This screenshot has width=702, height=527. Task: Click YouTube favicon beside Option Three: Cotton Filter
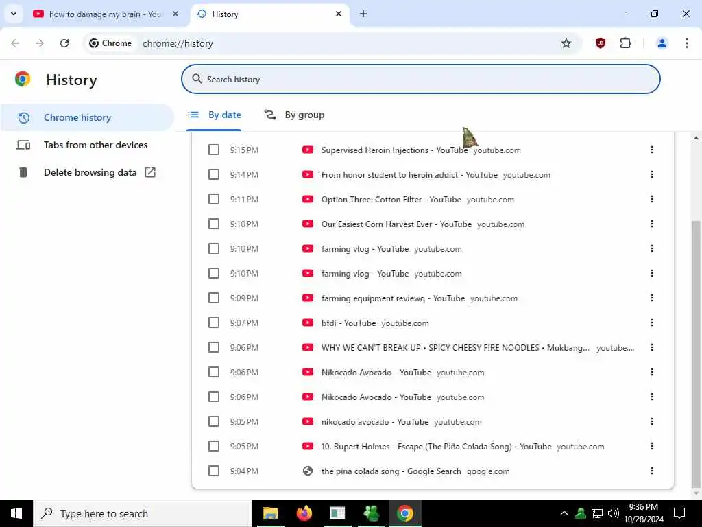tap(308, 199)
